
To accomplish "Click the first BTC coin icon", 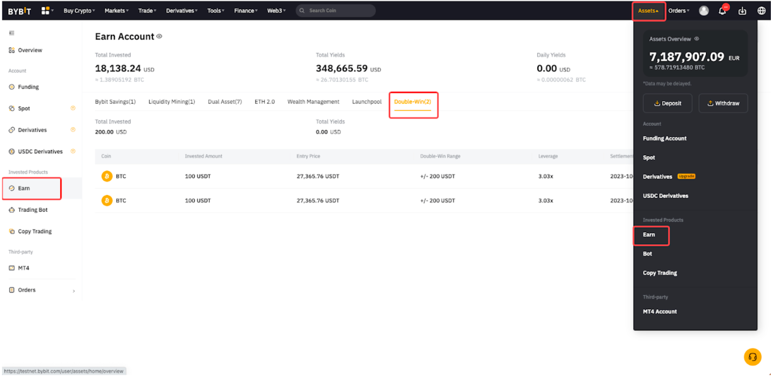I will click(107, 176).
